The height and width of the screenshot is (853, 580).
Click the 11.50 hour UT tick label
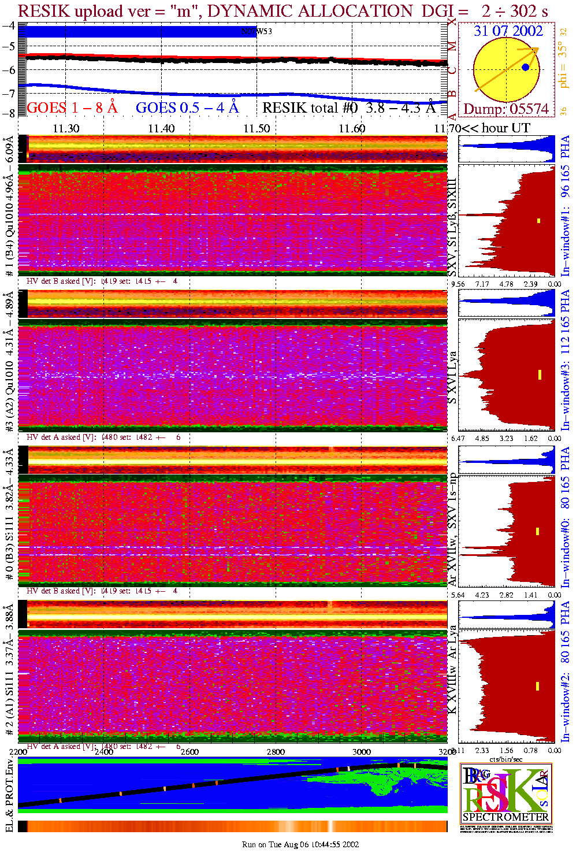tap(256, 128)
